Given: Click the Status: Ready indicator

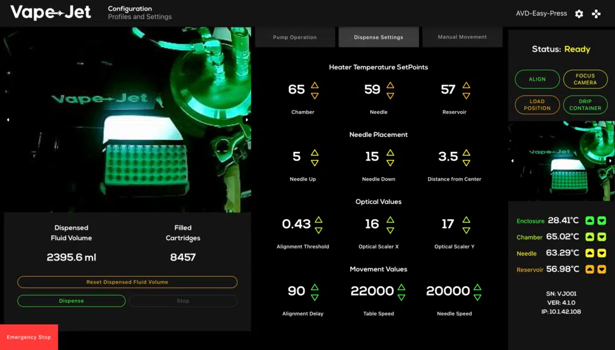Looking at the screenshot, I should pos(561,49).
